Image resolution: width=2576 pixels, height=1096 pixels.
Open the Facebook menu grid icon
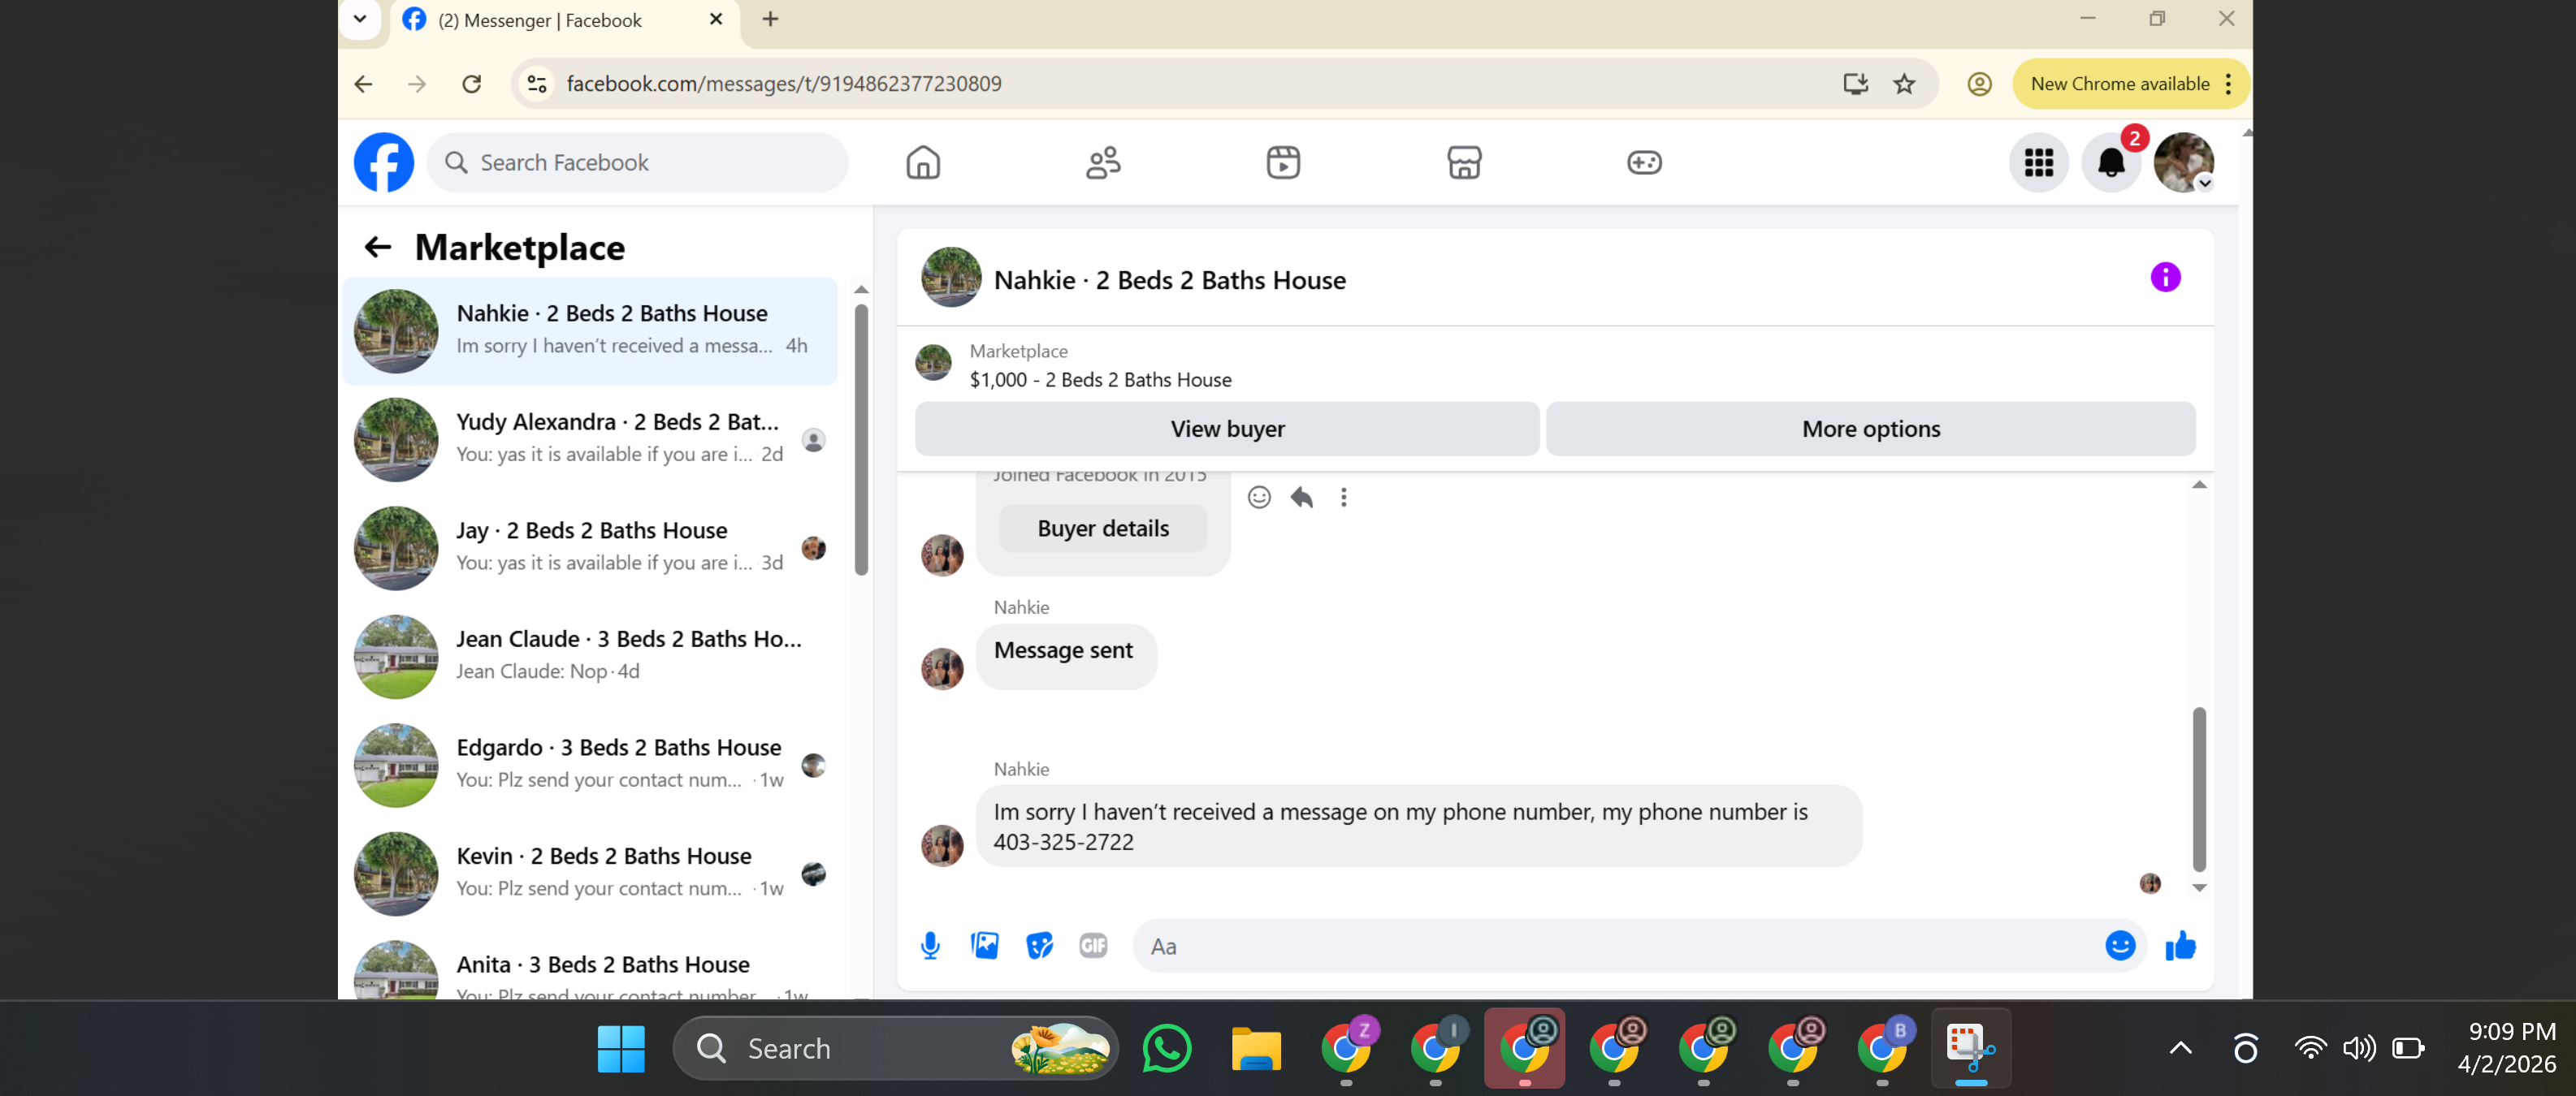[x=2039, y=163]
